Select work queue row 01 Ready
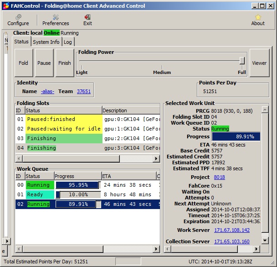Image resolution: width=277 pixels, height=267 pixels. pyautogui.click(x=88, y=194)
